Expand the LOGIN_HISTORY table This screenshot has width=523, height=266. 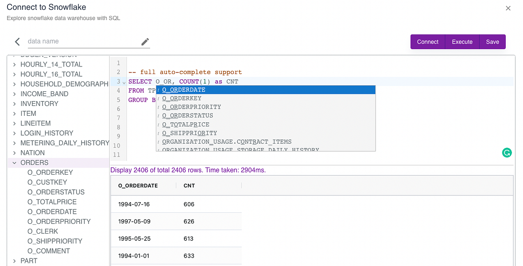[14, 133]
